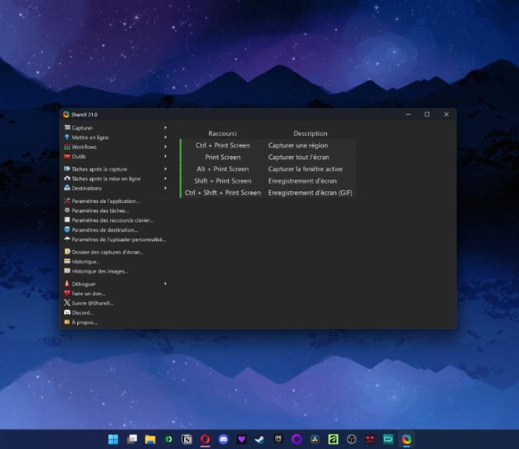
Task: Click the Capturer menu icon
Action: [67, 127]
